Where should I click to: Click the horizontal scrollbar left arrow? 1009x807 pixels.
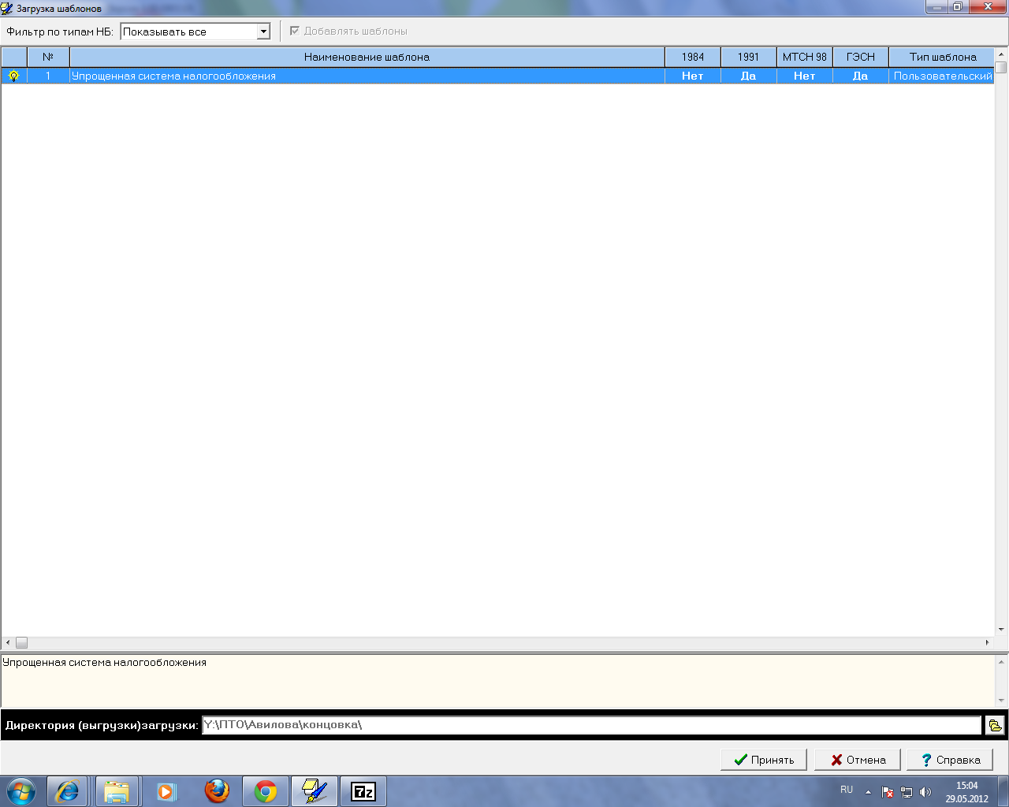tap(8, 643)
